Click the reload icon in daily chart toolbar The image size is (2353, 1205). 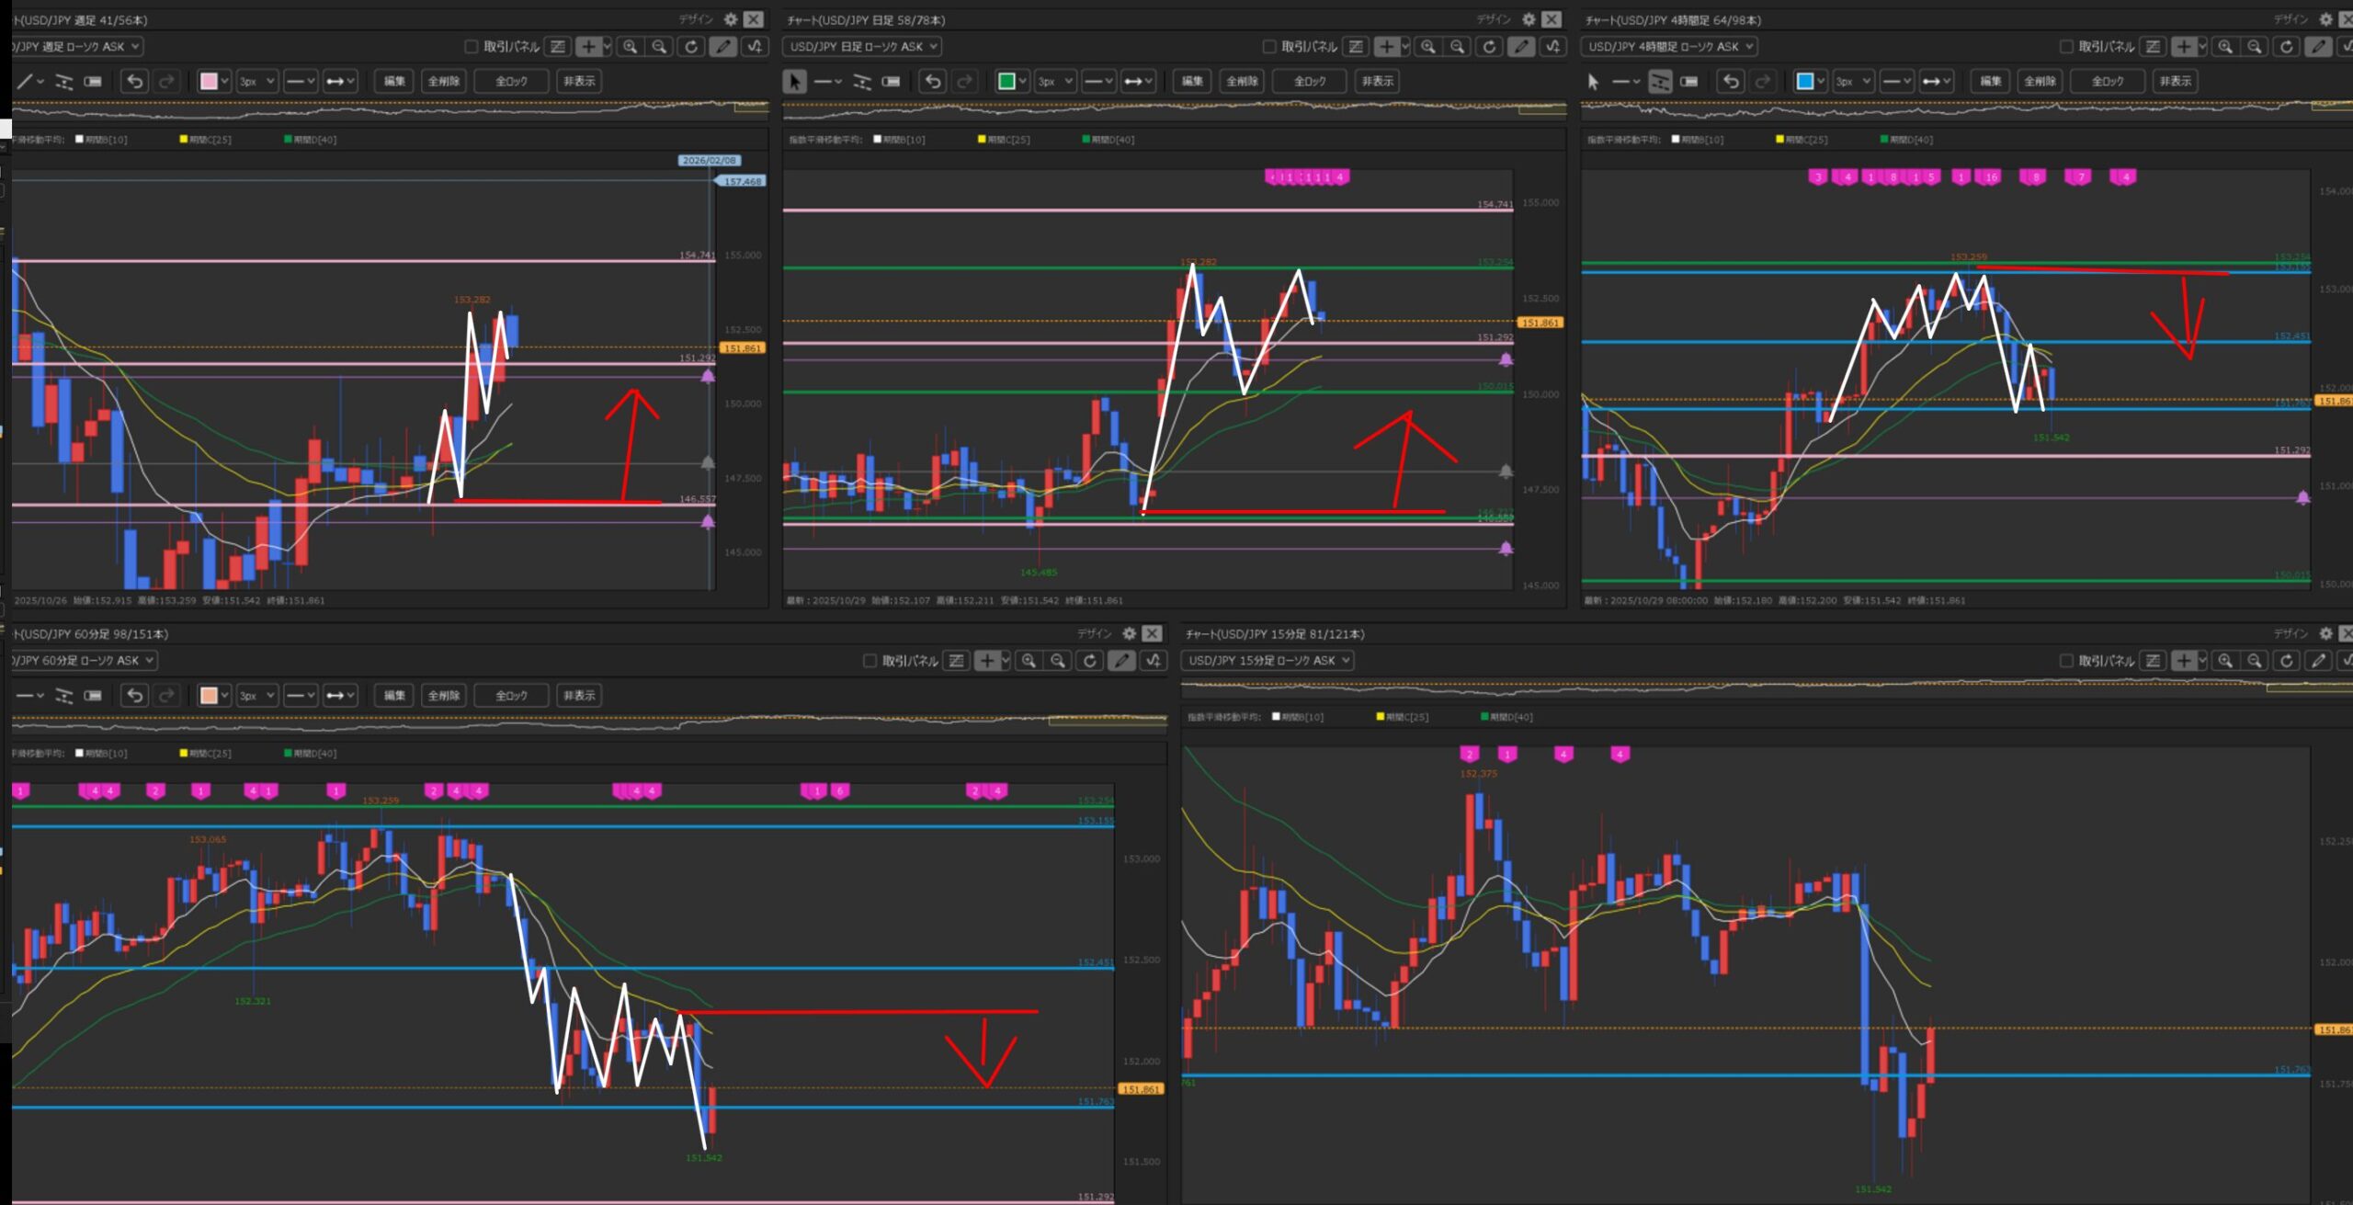point(1489,46)
